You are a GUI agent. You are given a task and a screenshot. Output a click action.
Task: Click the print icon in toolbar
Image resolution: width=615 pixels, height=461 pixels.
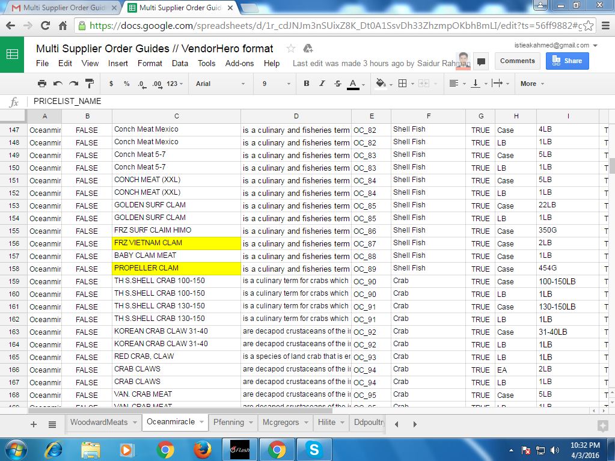coord(42,84)
